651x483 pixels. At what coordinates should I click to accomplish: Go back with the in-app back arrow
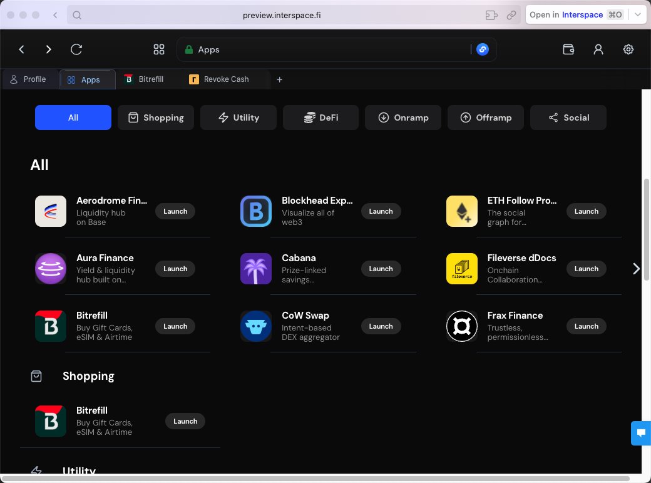click(x=21, y=49)
